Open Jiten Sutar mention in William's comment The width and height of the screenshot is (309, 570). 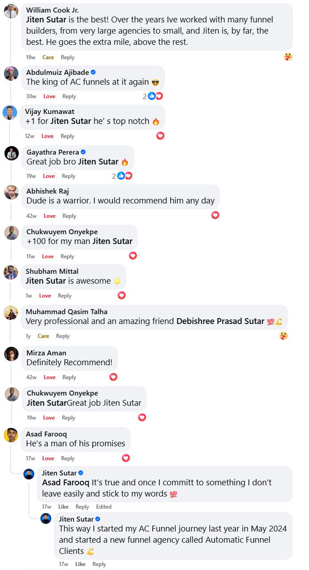tap(47, 20)
